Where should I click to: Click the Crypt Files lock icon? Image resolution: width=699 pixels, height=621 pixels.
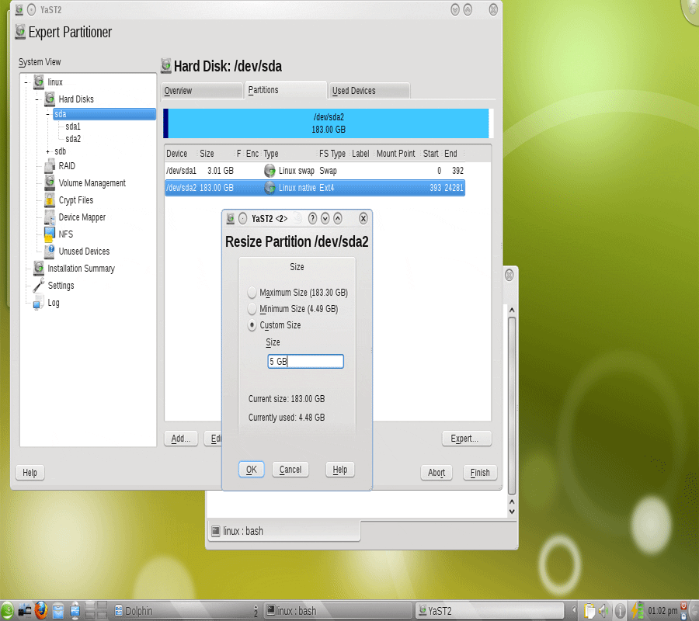[x=50, y=200]
